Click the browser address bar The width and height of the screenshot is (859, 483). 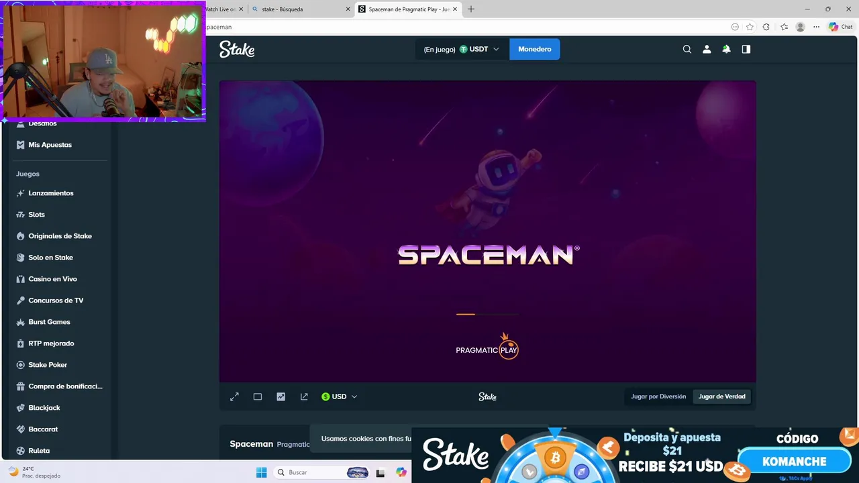pos(463,27)
